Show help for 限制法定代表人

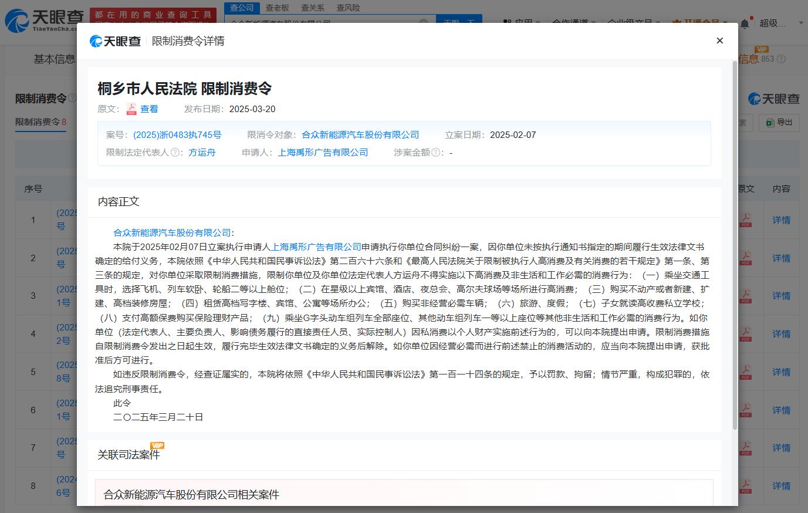pos(175,153)
